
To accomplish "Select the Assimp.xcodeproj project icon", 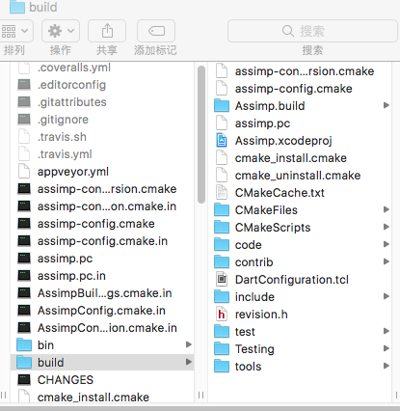I will [222, 140].
